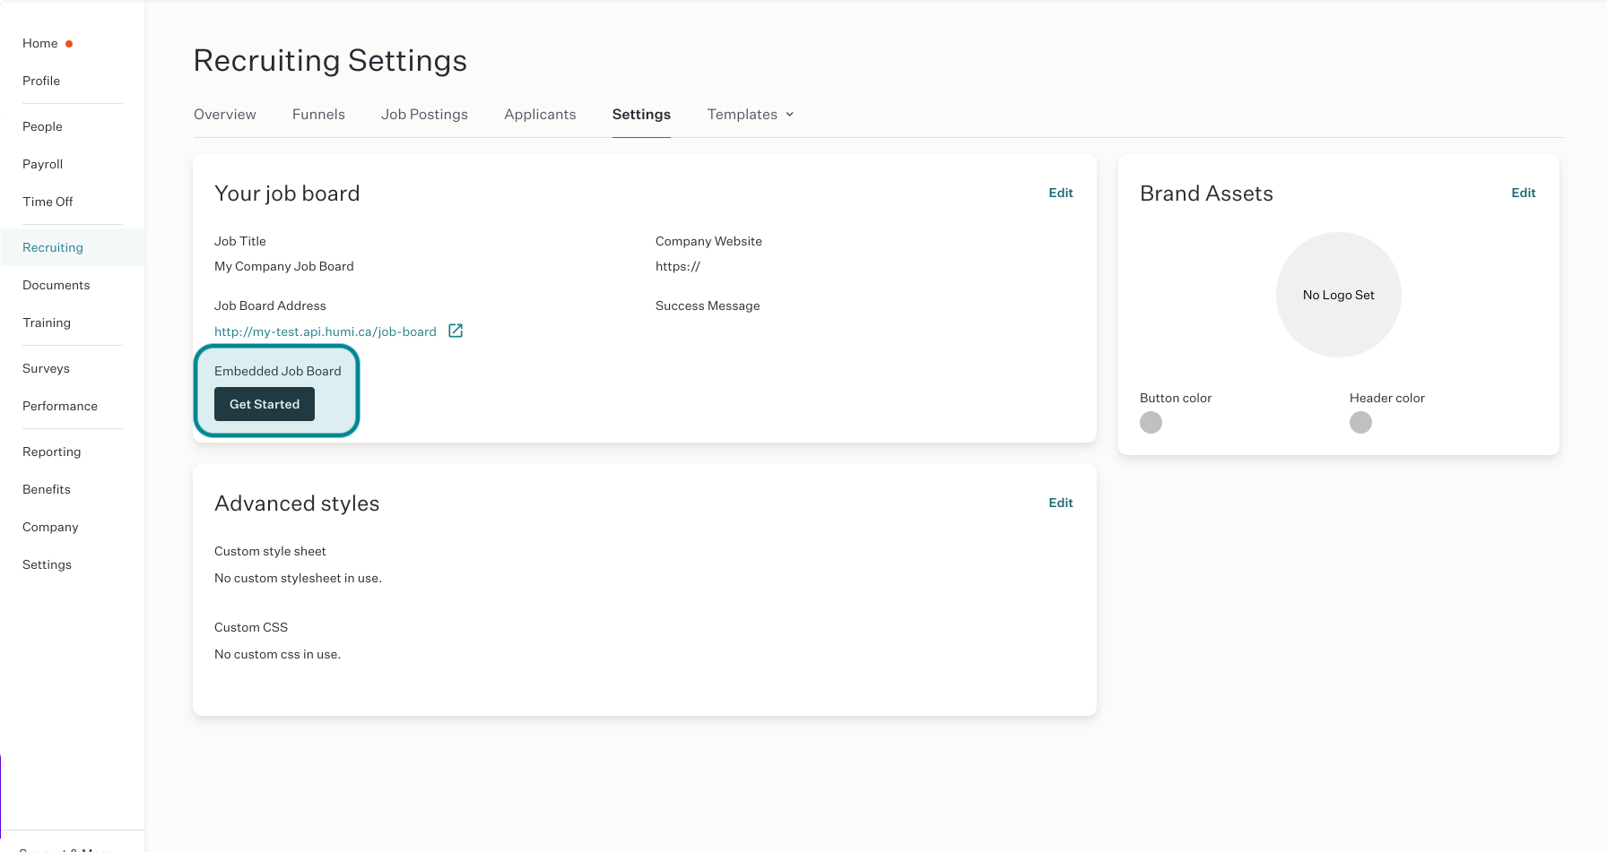Select the Applicants tab
Image resolution: width=1607 pixels, height=852 pixels.
[x=540, y=115]
